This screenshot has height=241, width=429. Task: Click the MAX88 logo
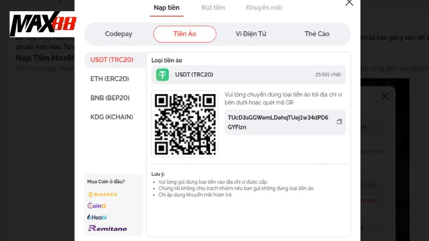43,24
